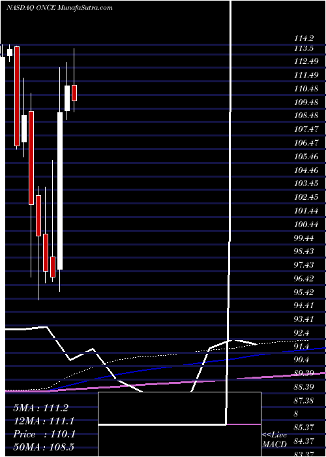The height and width of the screenshot is (457, 326).
Task: Click the 103.45 price axis label
Action: (306, 184)
